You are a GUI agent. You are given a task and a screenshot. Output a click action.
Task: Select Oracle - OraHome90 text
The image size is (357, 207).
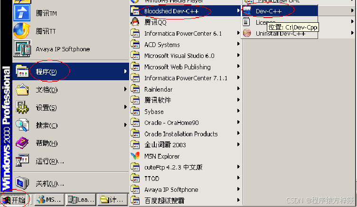click(x=171, y=122)
